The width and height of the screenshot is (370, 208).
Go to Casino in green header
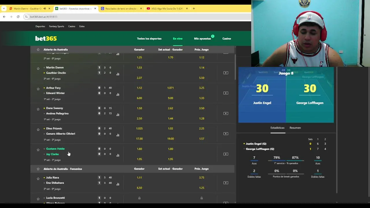[227, 38]
